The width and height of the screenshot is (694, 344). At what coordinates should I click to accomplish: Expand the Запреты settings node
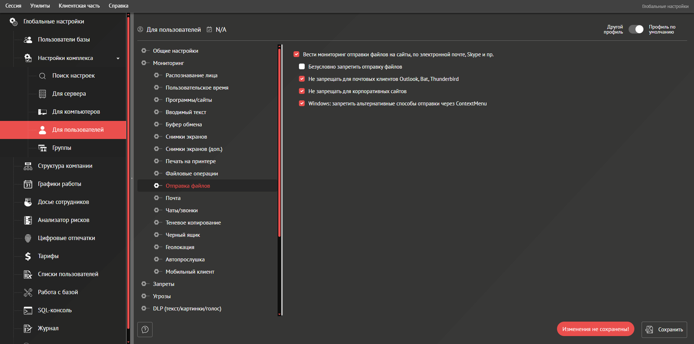tap(144, 284)
